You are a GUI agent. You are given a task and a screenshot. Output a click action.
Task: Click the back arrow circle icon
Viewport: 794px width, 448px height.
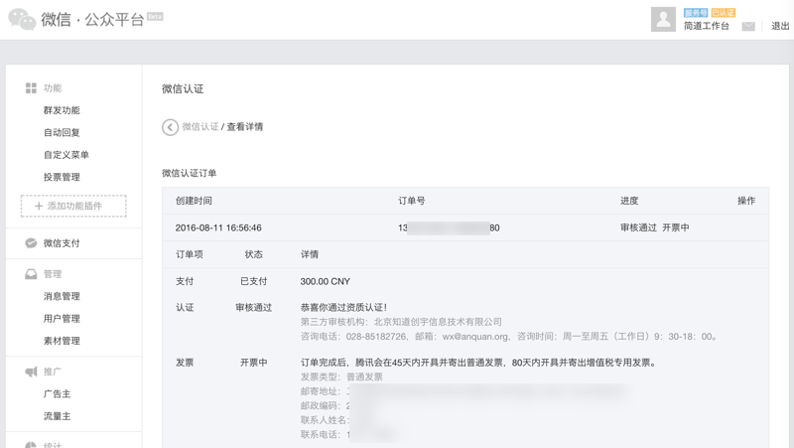pyautogui.click(x=170, y=127)
